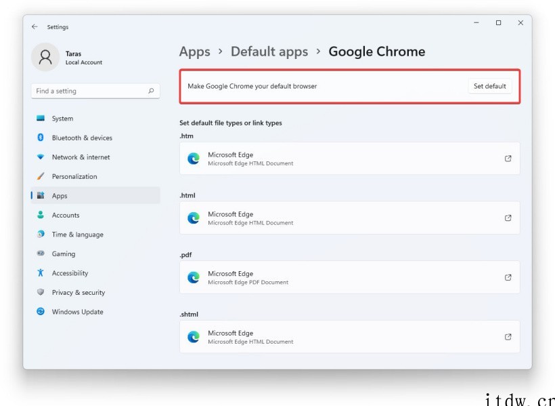Click Microsoft Edge text for .html

tap(230, 214)
